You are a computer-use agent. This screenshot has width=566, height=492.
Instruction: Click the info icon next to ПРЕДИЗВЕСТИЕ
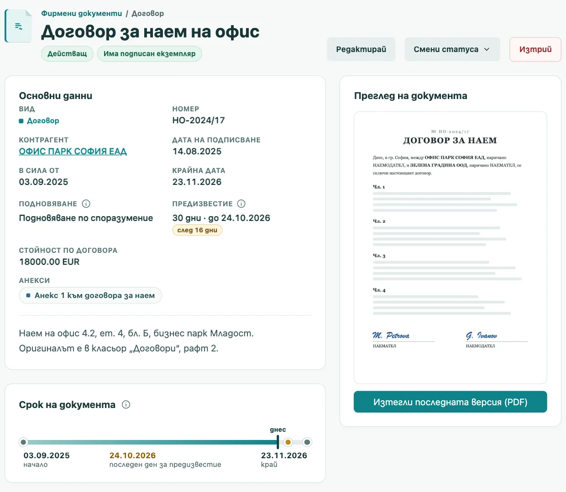tap(241, 204)
